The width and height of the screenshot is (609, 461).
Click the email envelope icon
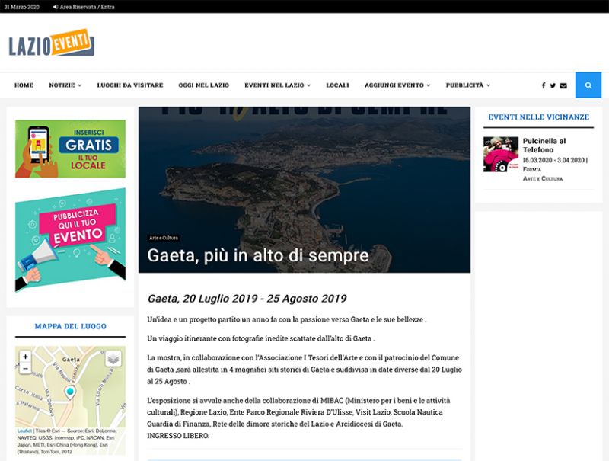(x=563, y=85)
